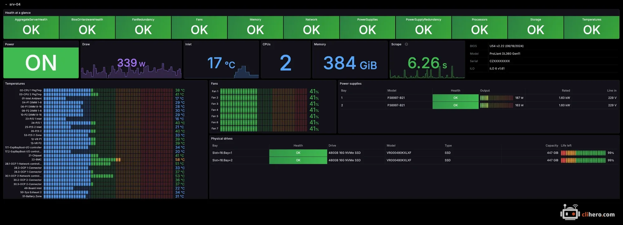Viewport: 623px width, 225px height.
Task: Click the 384 GiB memory value
Action: point(350,63)
